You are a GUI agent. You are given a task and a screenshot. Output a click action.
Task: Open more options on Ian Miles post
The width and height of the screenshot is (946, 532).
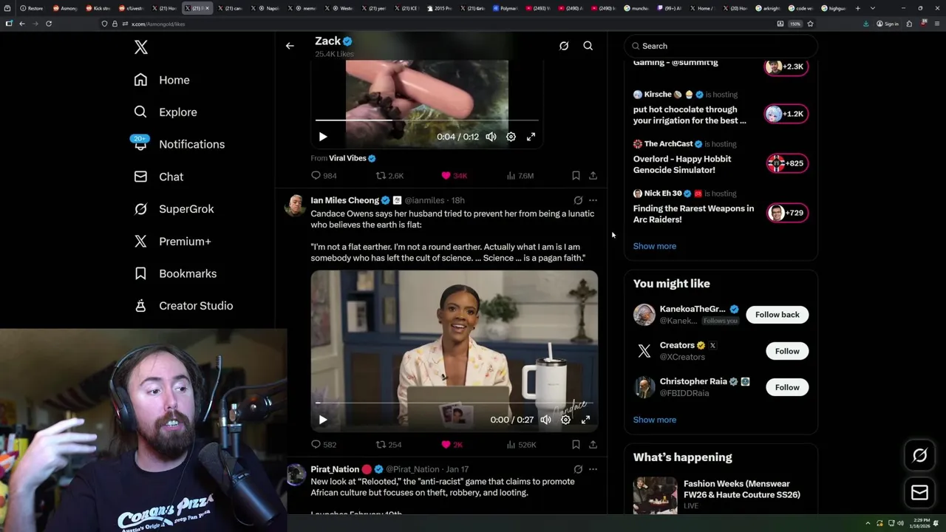pyautogui.click(x=593, y=200)
